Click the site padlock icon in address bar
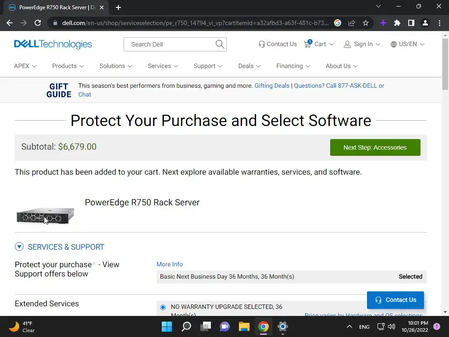449x337 pixels. point(55,23)
